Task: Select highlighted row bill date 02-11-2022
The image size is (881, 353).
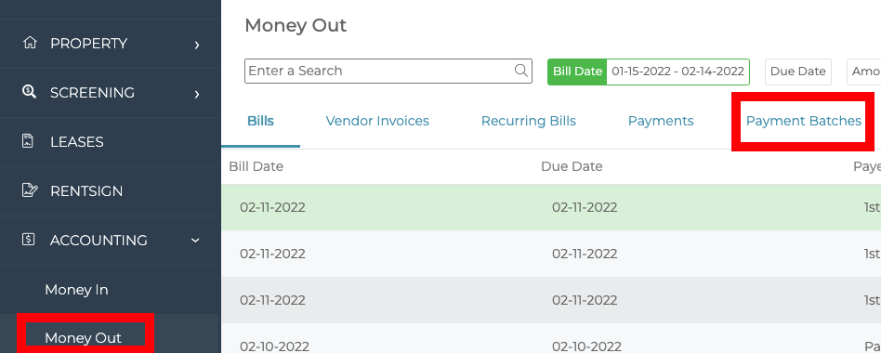Action: click(x=272, y=208)
